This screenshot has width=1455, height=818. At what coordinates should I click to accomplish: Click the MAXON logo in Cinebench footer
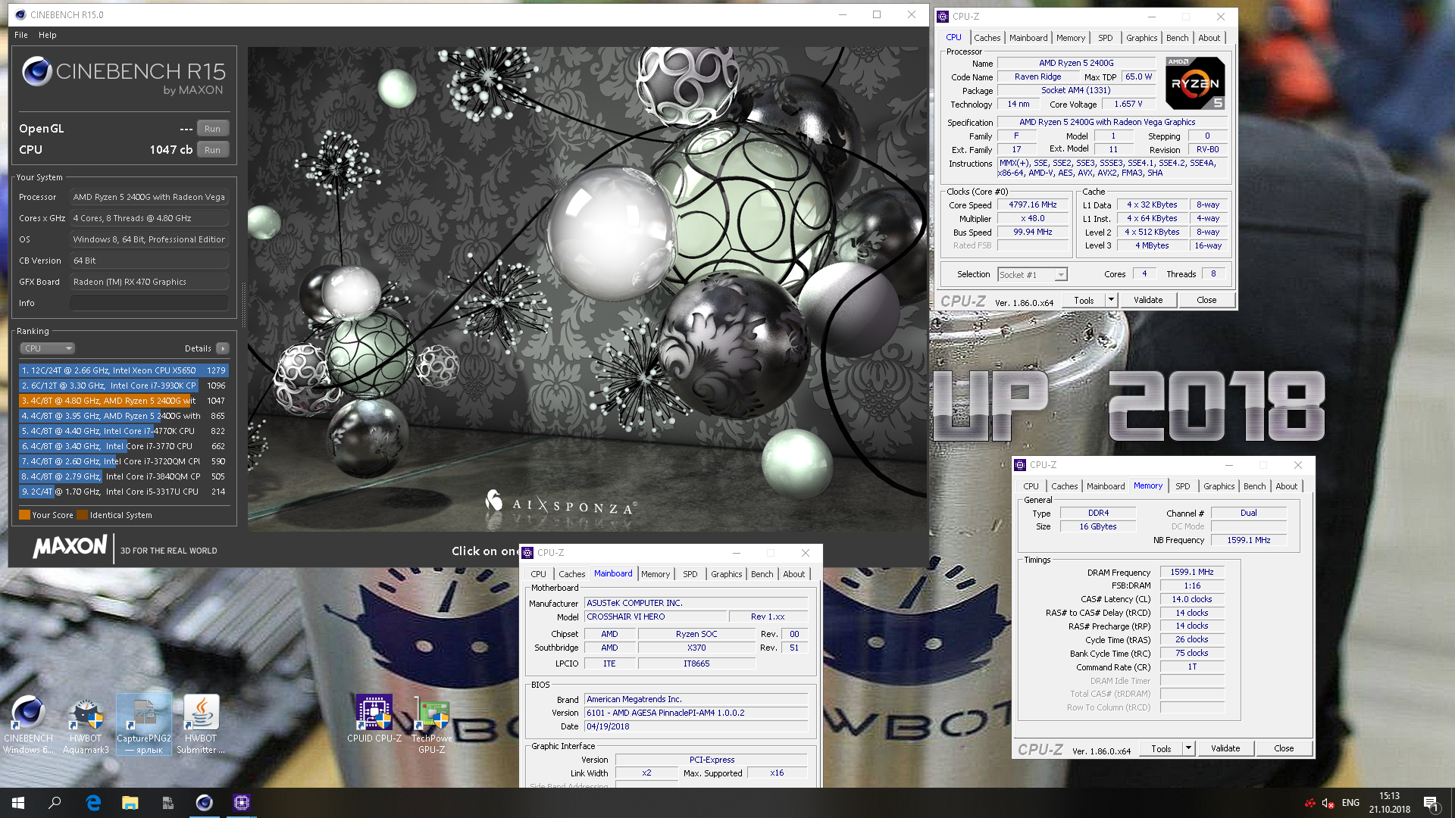click(70, 547)
